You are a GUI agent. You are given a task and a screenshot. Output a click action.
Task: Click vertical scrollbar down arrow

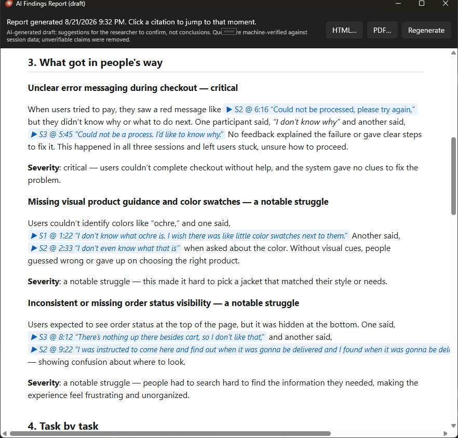453,426
